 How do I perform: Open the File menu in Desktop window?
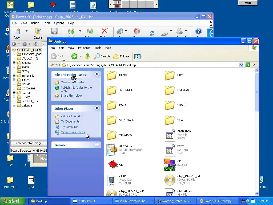pos(53,48)
